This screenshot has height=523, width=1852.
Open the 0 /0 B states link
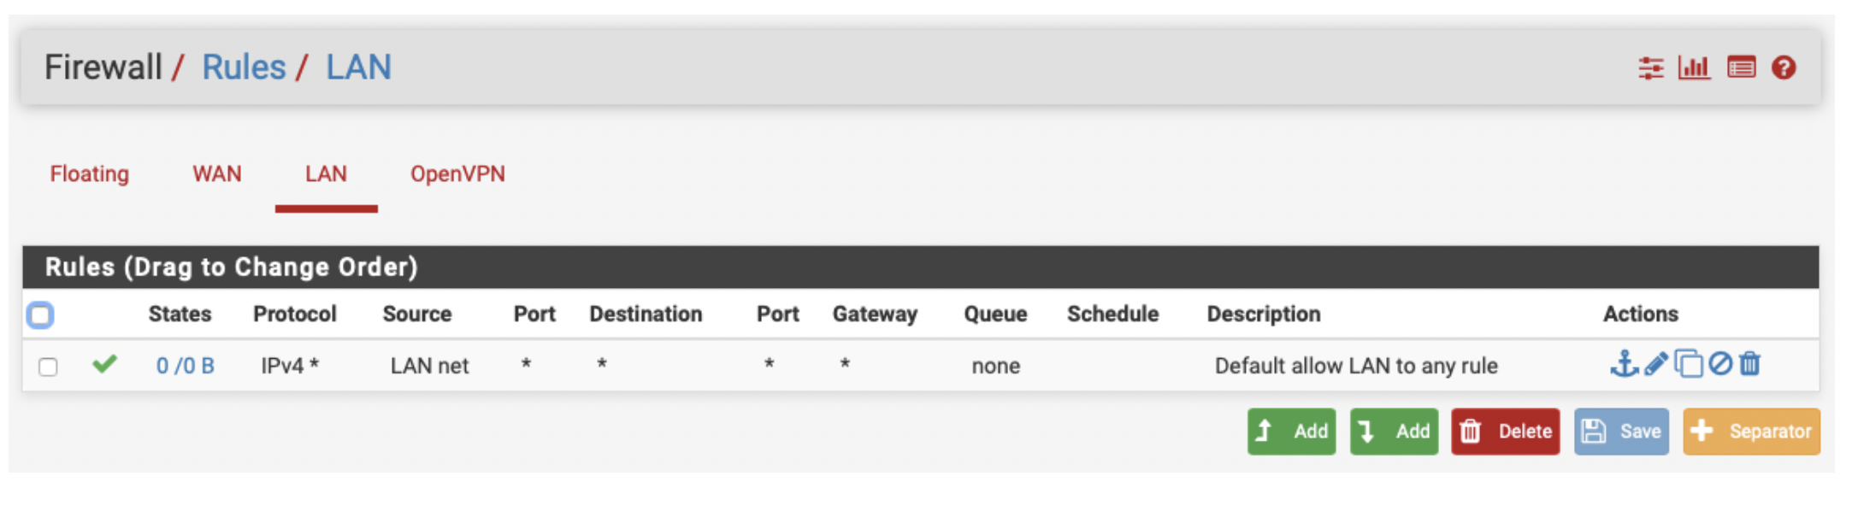coord(185,366)
